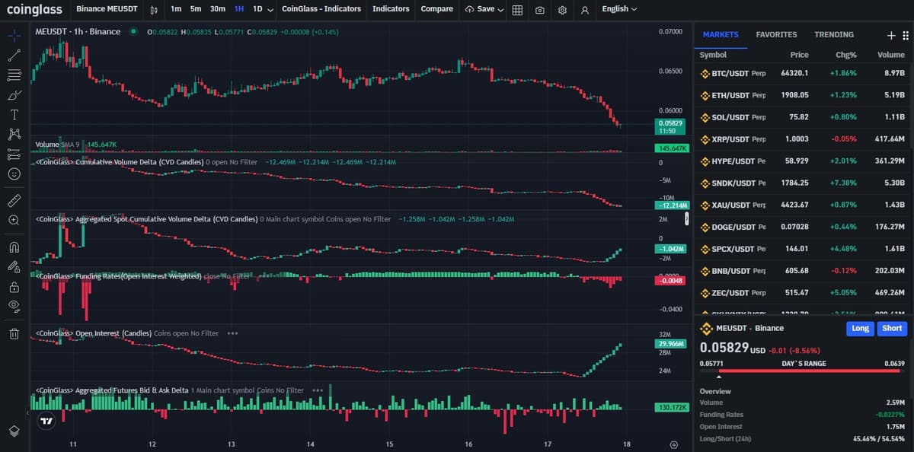
Task: Open the market list grid options icon
Action: (906, 35)
